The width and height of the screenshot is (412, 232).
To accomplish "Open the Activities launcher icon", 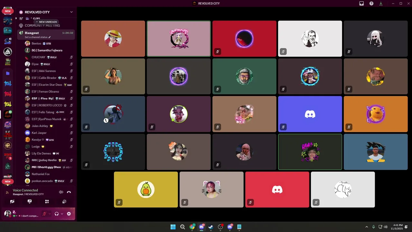I will (x=47, y=201).
